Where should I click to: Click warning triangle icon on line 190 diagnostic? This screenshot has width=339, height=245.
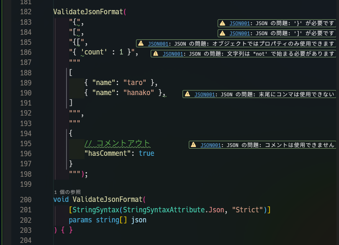pyautogui.click(x=187, y=94)
